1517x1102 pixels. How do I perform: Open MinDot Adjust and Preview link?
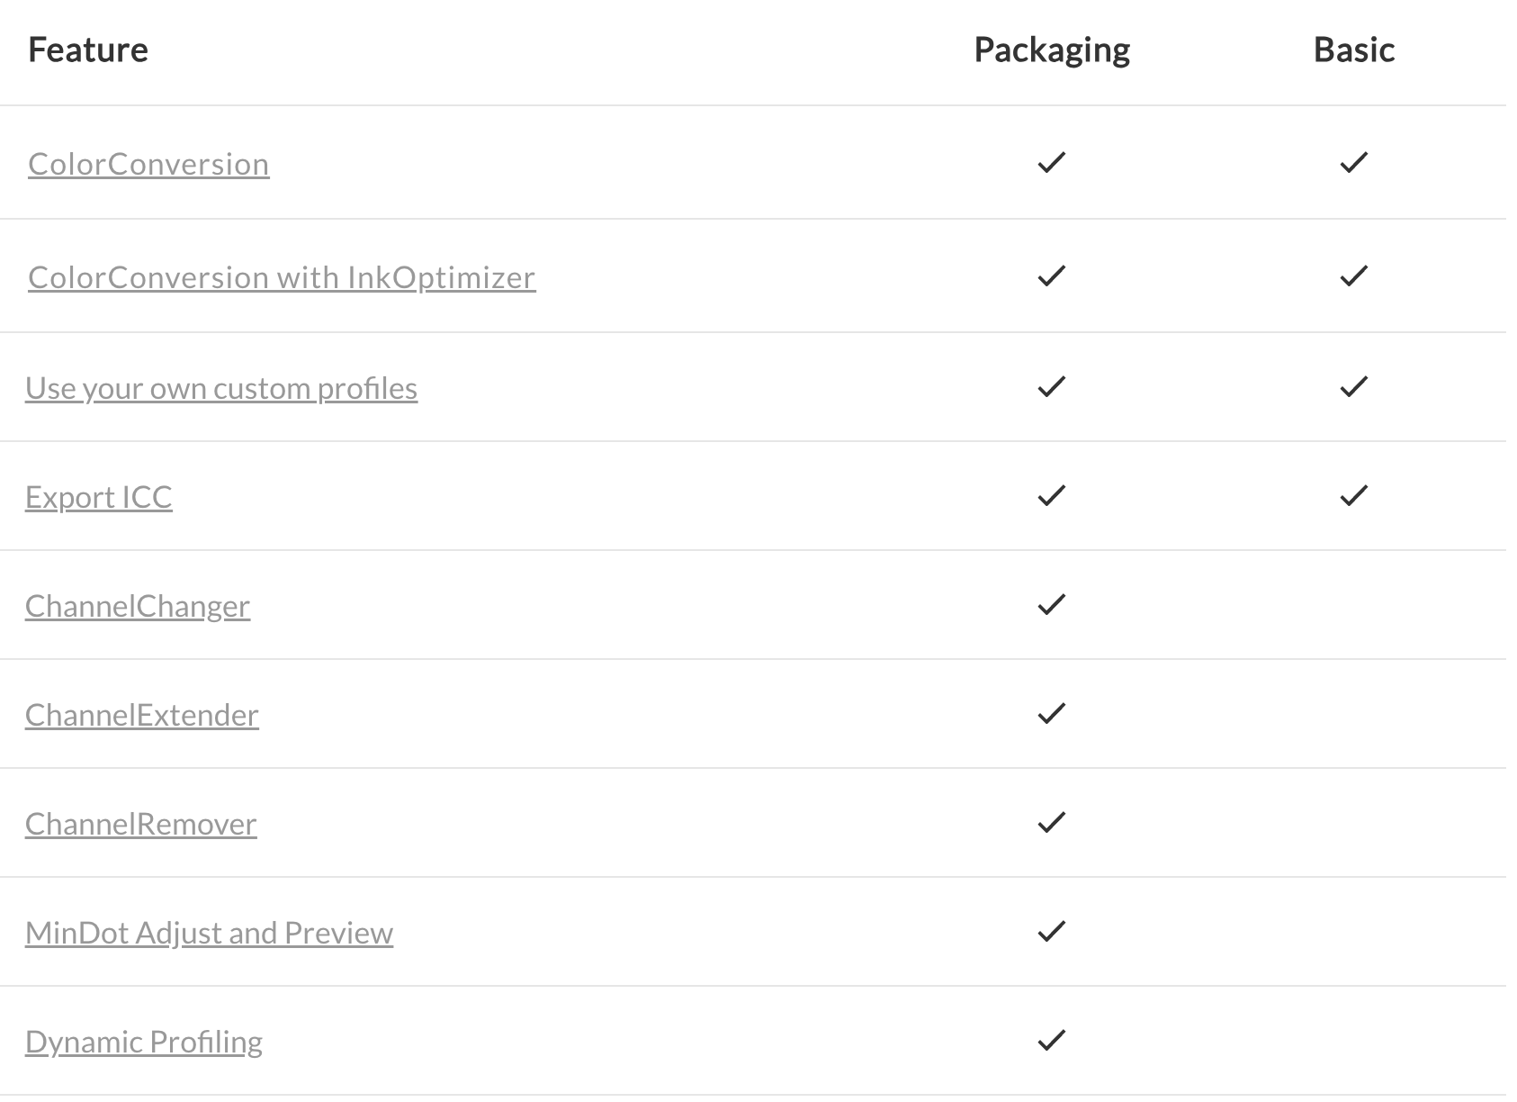pos(210,933)
